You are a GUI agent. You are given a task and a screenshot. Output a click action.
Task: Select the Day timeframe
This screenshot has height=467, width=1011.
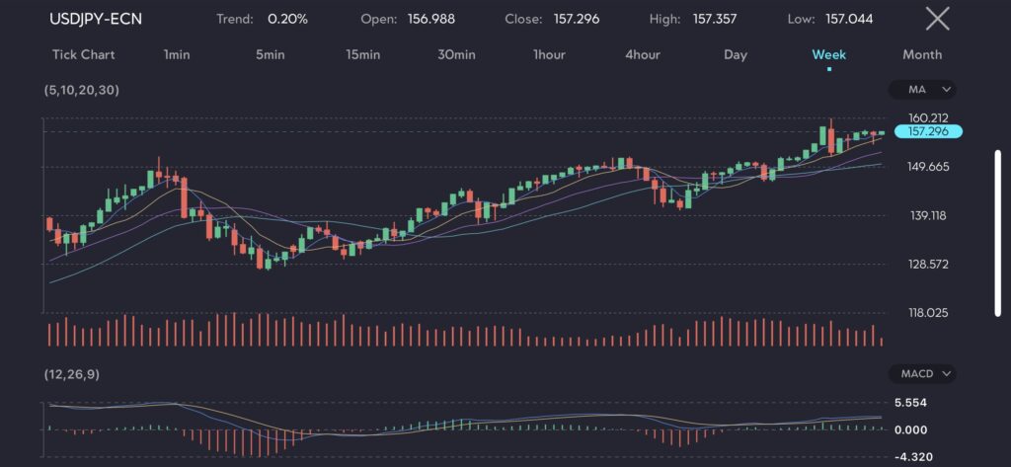[x=736, y=54]
